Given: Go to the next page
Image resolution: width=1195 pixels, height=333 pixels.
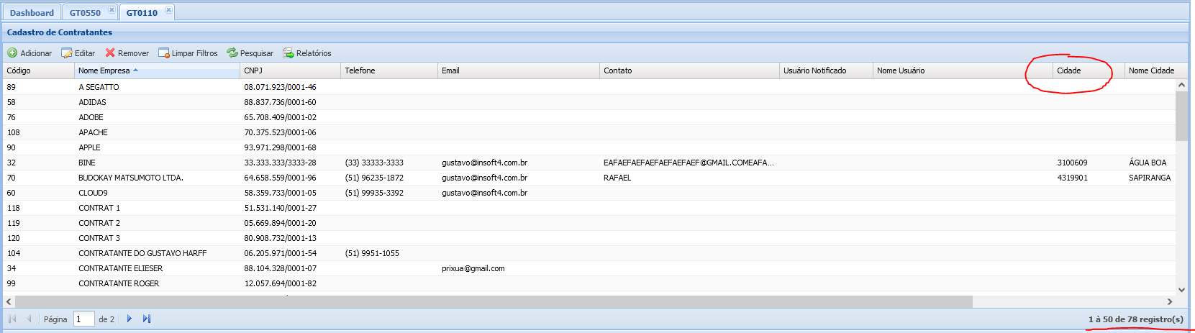Looking at the screenshot, I should point(130,319).
